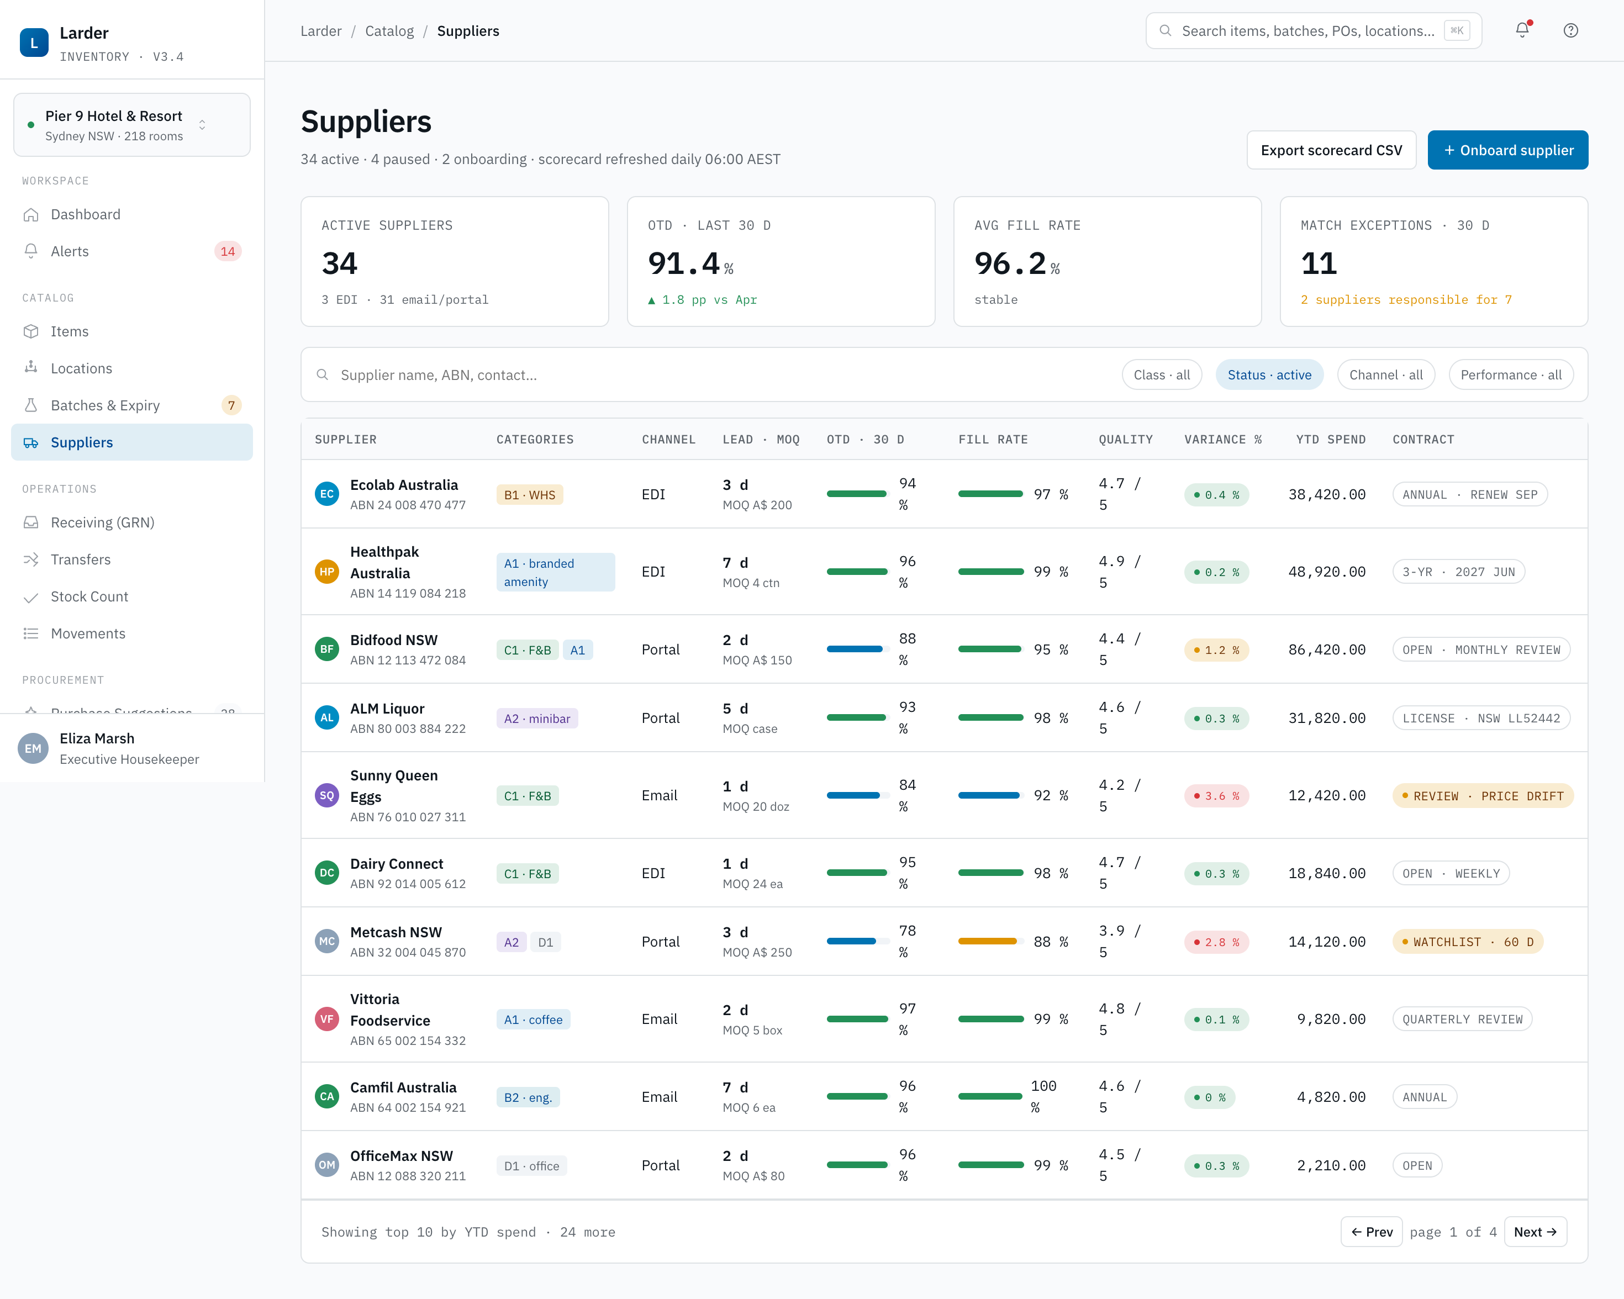The height and width of the screenshot is (1299, 1624).
Task: Sort by the VARIANCE % column header
Action: pos(1222,439)
